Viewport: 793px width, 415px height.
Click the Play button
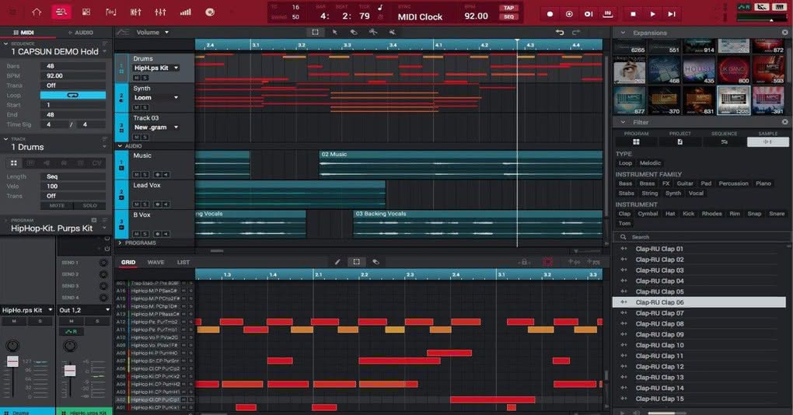(652, 14)
